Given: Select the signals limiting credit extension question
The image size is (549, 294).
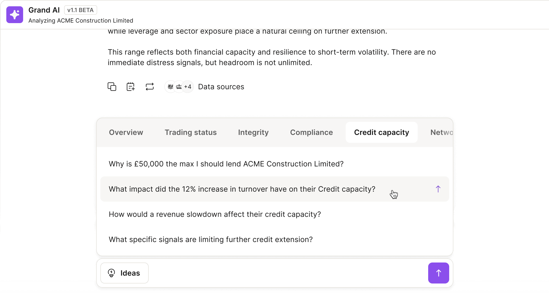Looking at the screenshot, I should pos(211,239).
